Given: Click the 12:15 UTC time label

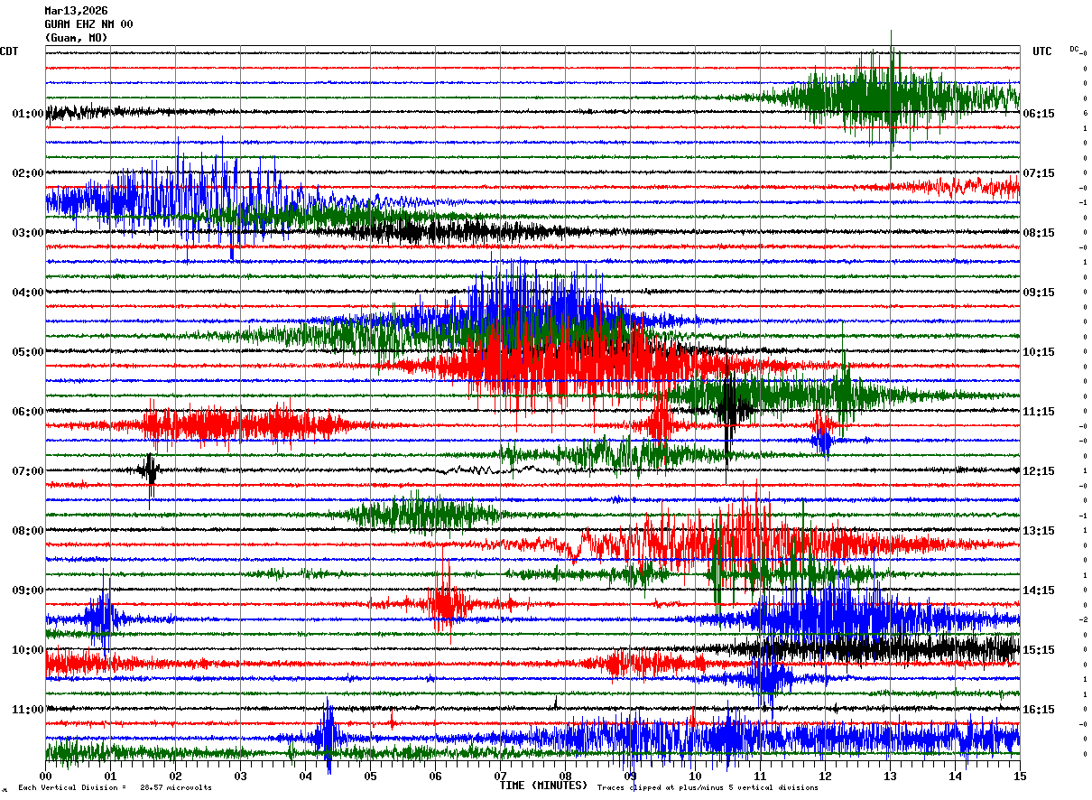Looking at the screenshot, I should point(1039,471).
